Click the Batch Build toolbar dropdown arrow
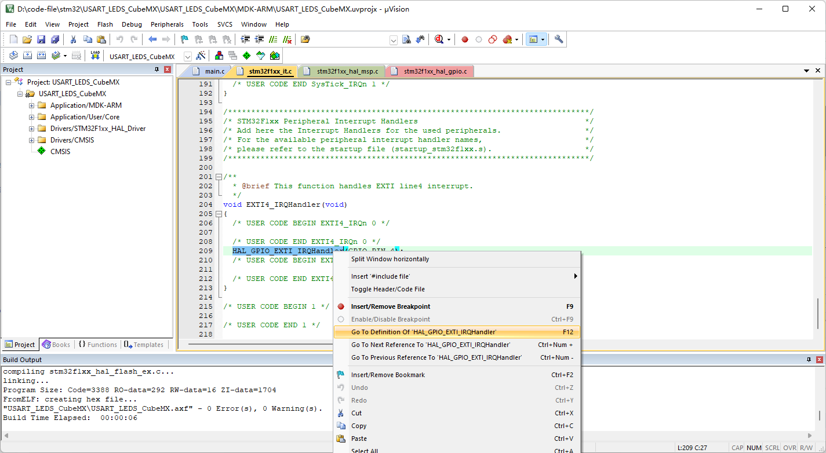Viewport: 826px width, 453px height. click(65, 56)
